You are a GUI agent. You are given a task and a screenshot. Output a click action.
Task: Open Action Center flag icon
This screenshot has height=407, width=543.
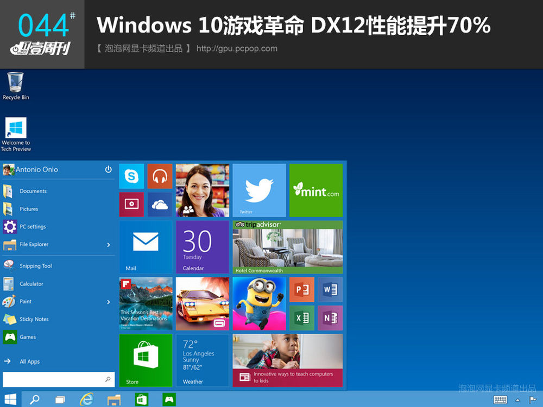tap(533, 400)
